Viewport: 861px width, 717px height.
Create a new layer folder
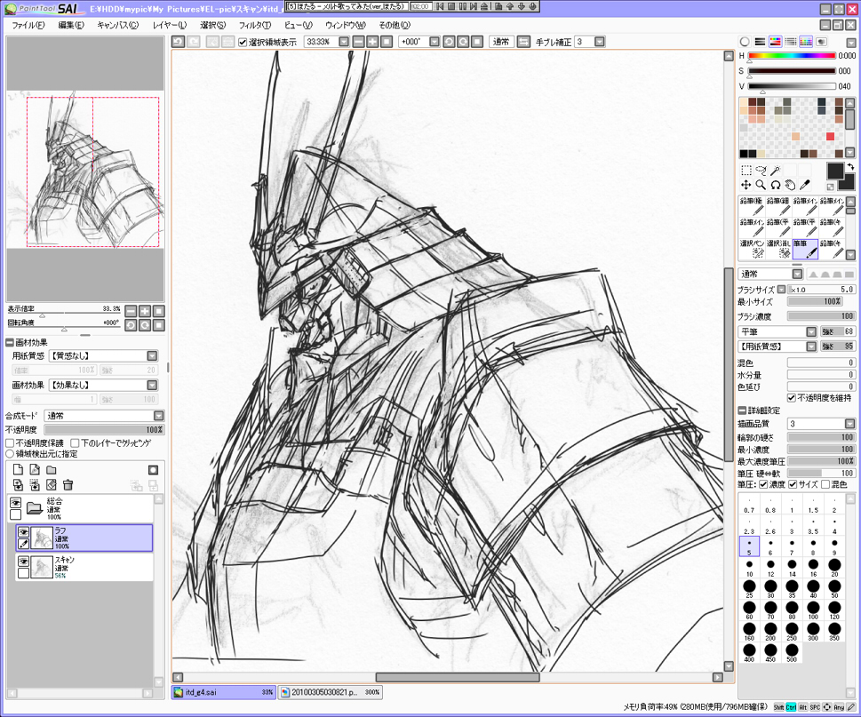(x=52, y=469)
